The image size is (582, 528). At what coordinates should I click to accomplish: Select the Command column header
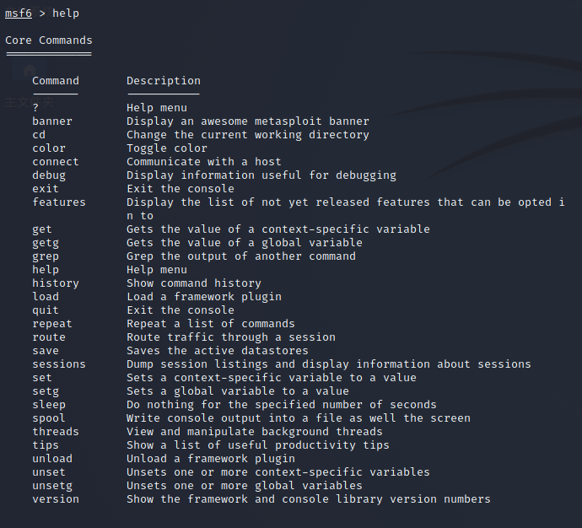click(x=56, y=81)
